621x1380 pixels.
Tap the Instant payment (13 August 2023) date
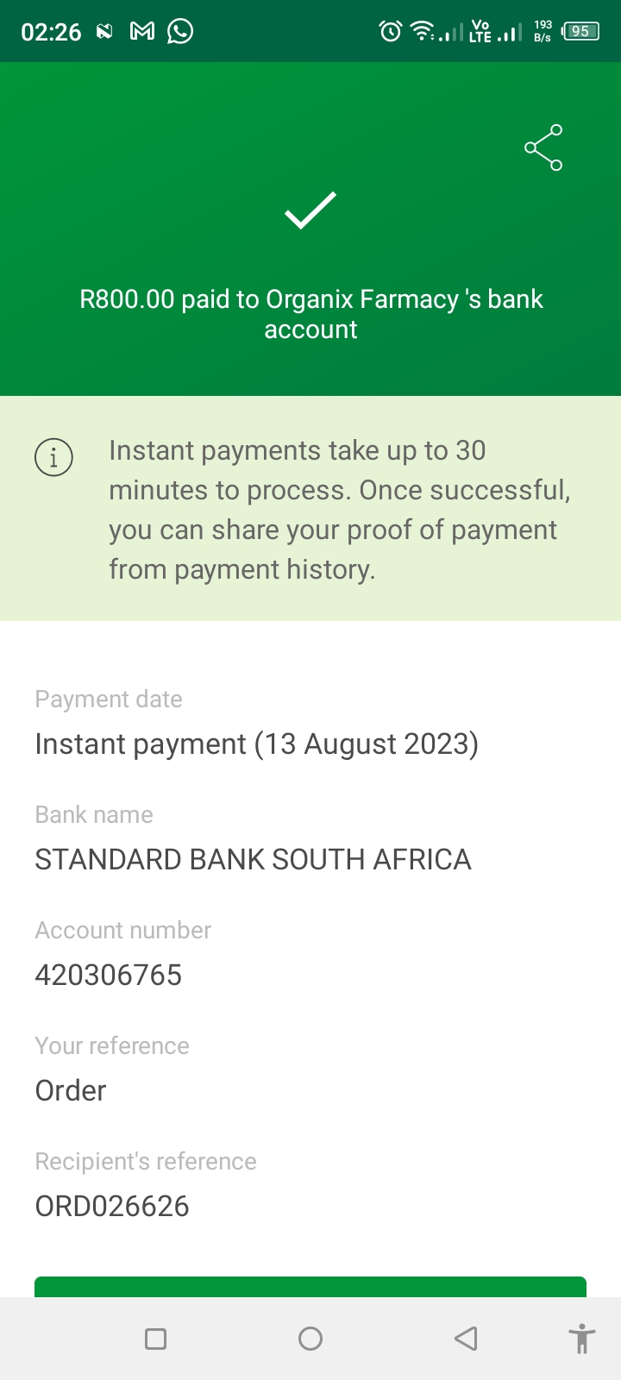(256, 743)
